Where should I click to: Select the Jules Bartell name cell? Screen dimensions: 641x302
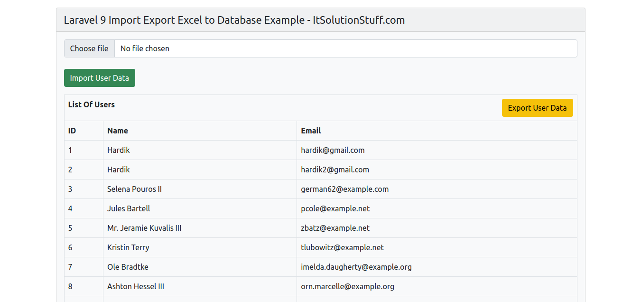coord(129,208)
